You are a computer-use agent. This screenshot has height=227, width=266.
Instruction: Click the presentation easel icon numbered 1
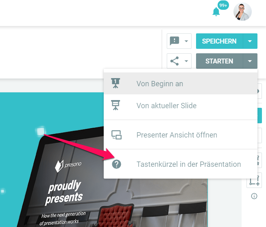[116, 83]
